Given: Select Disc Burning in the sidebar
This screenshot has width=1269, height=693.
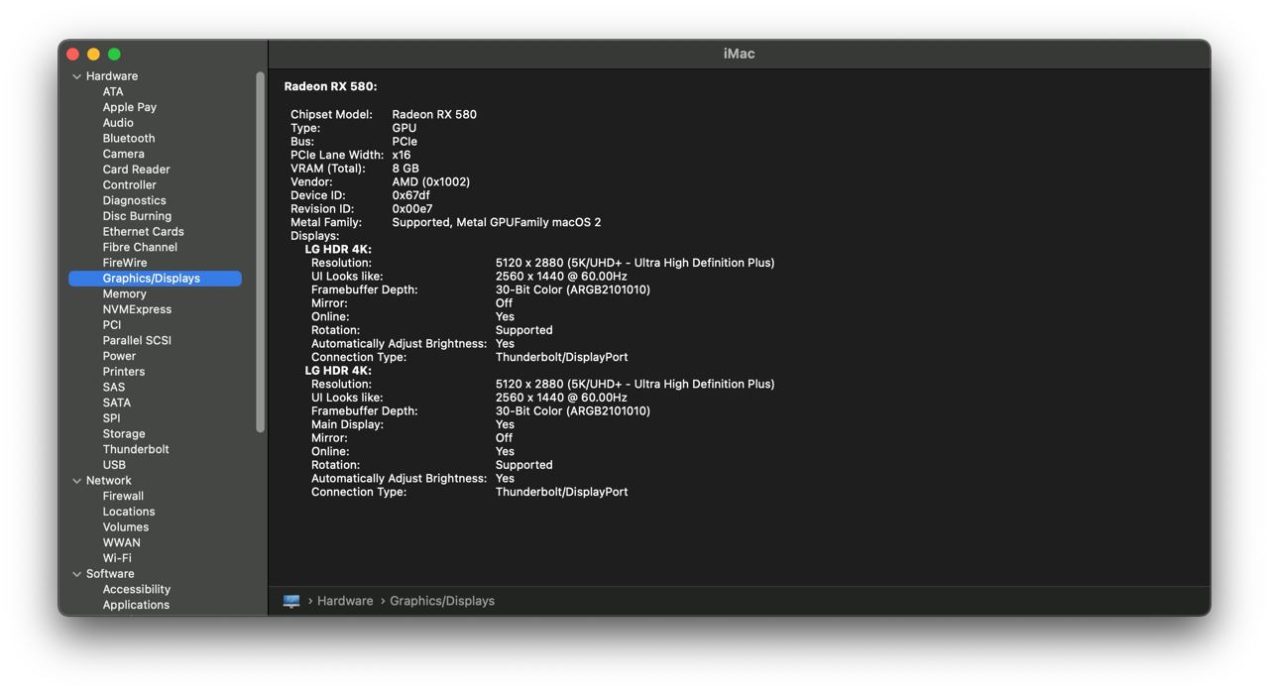Looking at the screenshot, I should coord(137,216).
